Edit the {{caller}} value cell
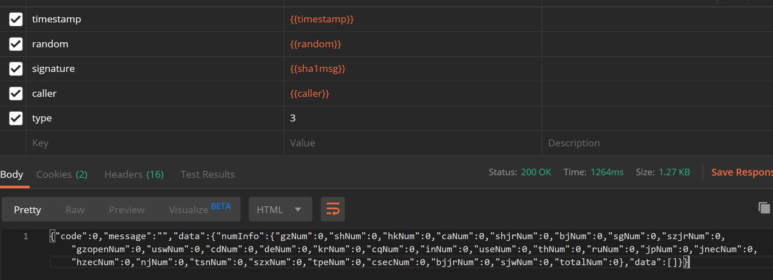The image size is (773, 280). (413, 94)
